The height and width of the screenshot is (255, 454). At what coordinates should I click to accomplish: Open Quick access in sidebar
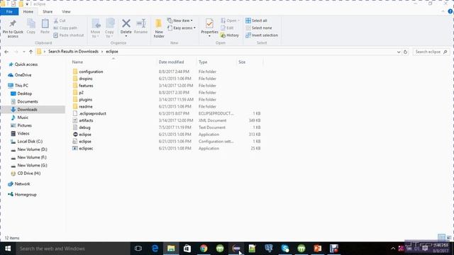point(26,64)
